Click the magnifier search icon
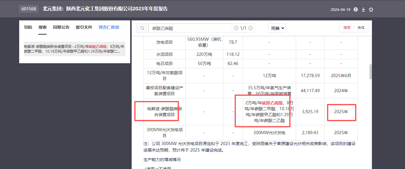This screenshot has height=169, width=405. coord(142,28)
